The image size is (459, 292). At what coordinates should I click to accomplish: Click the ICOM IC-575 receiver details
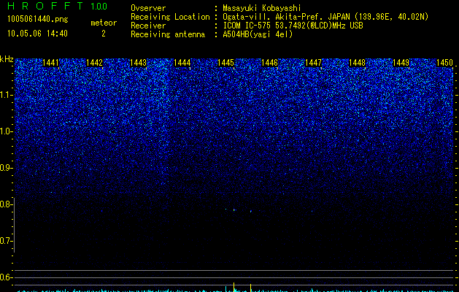point(293,26)
